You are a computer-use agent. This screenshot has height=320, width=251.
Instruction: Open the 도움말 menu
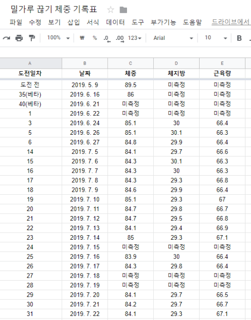point(193,22)
